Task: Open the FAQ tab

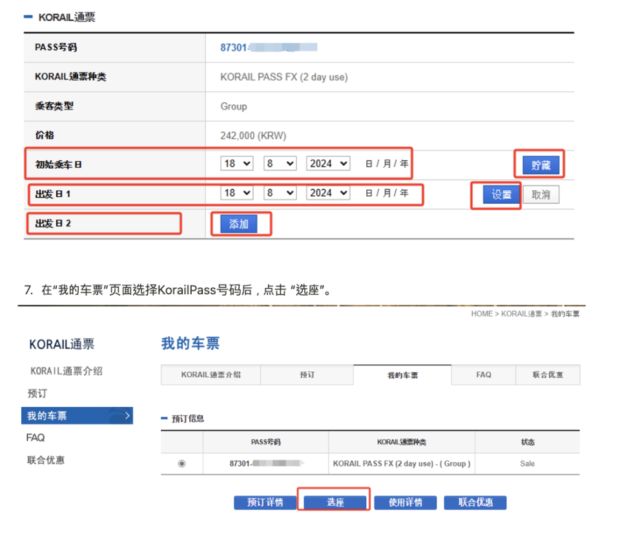Action: 484,375
